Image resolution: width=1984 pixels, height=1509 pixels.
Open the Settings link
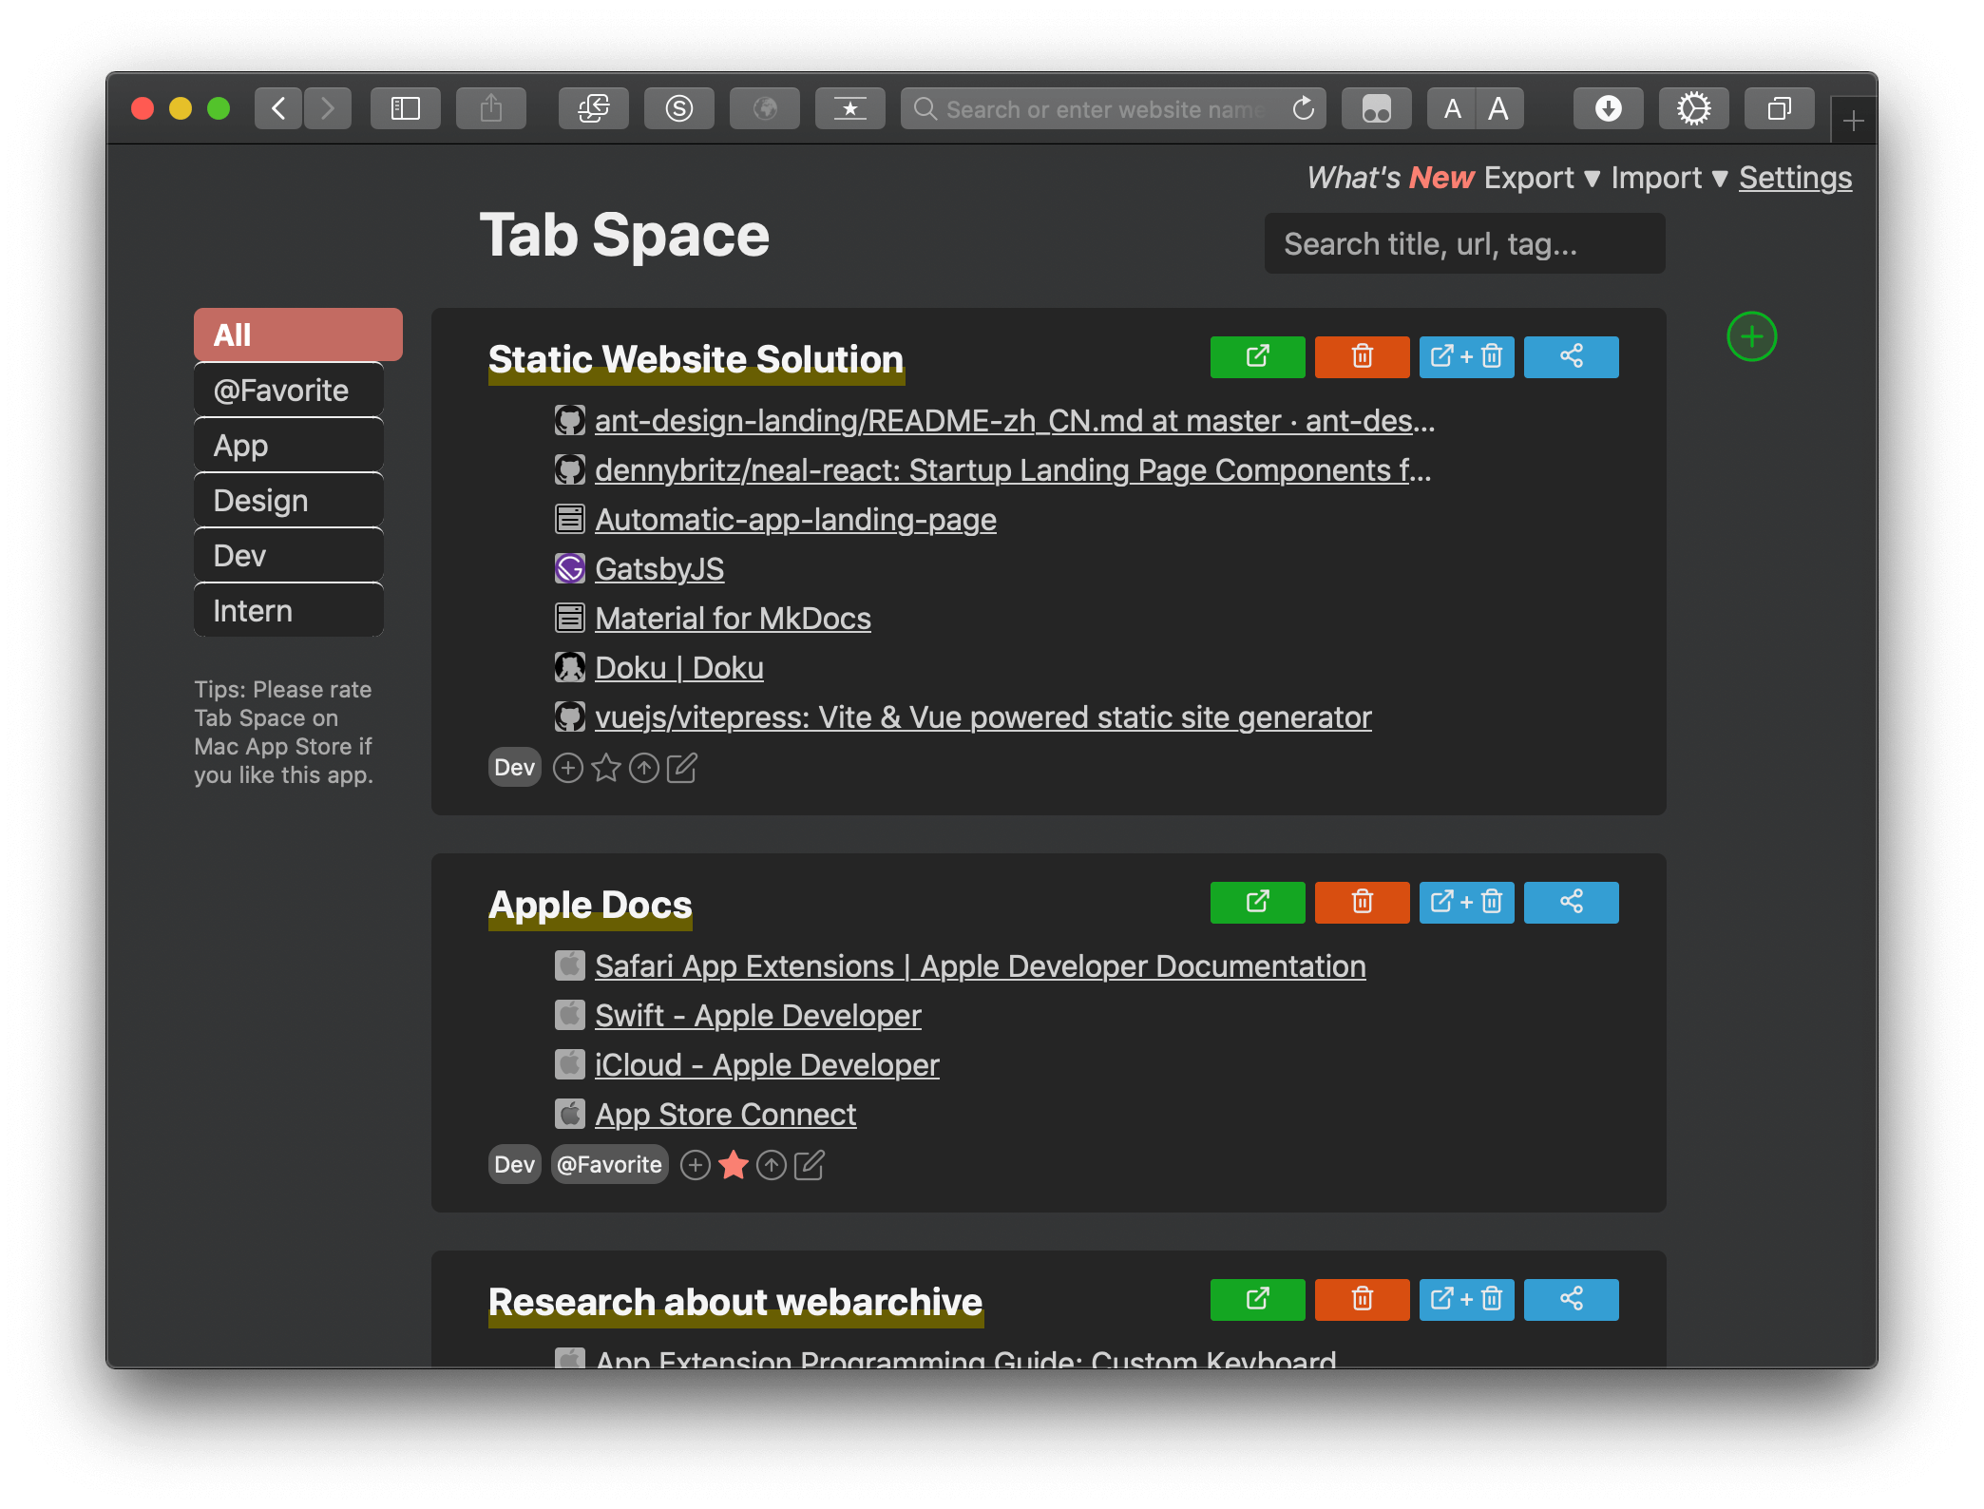1795,178
